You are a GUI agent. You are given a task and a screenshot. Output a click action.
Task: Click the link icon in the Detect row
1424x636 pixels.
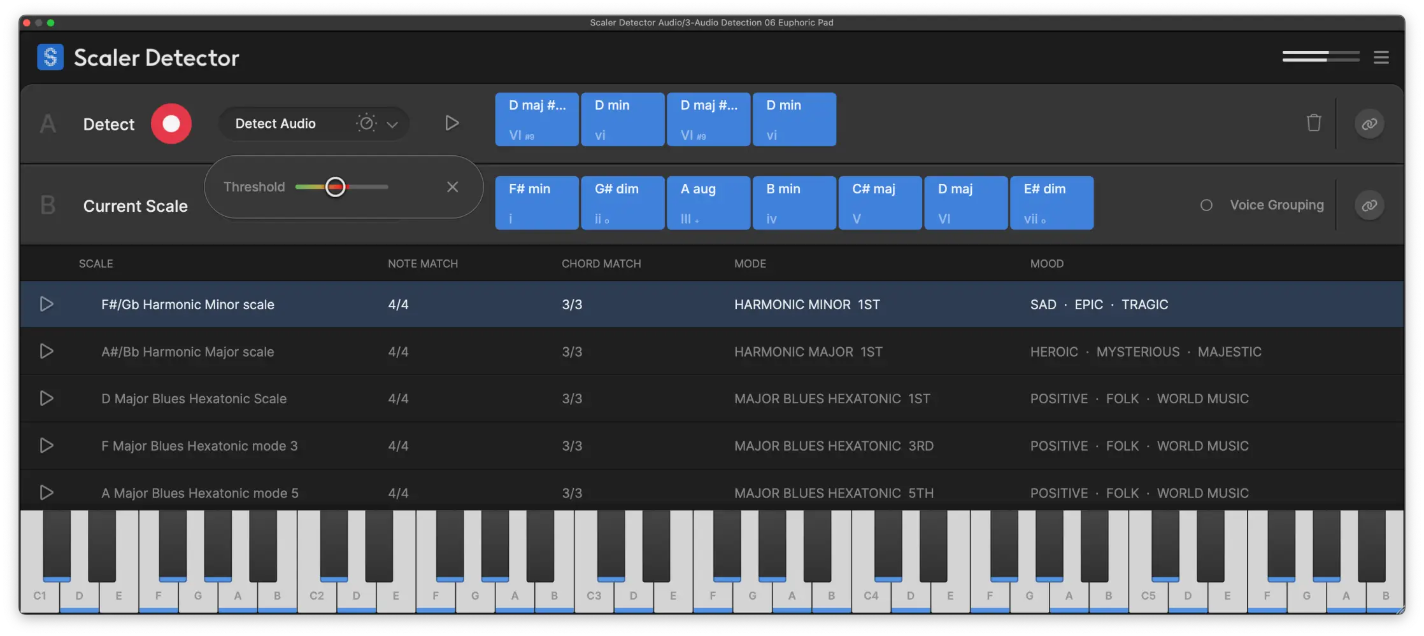pos(1369,123)
